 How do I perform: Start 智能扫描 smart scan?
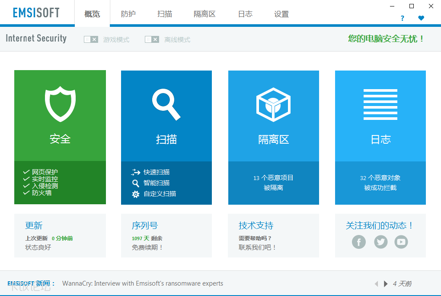click(157, 183)
